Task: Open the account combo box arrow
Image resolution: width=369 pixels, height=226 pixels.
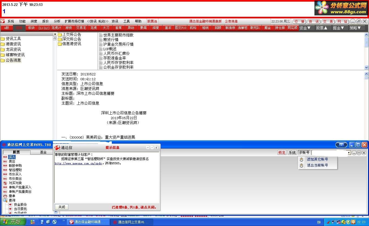Action: pyautogui.click(x=349, y=153)
